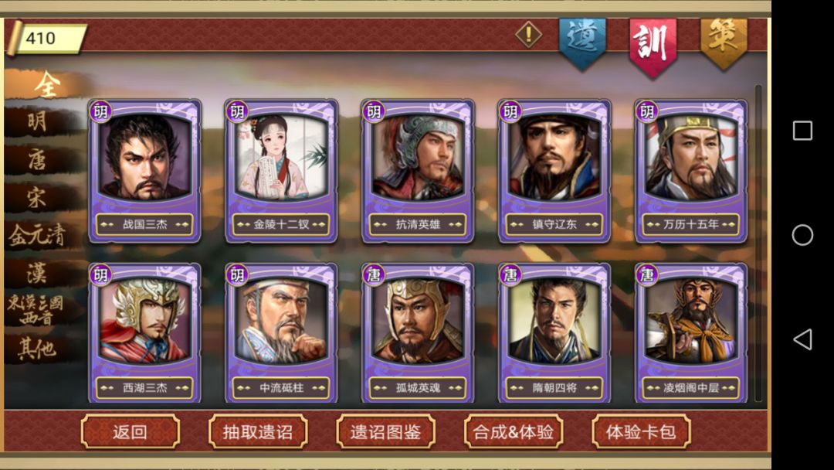Image resolution: width=834 pixels, height=470 pixels.
Task: Select the 凌烟阁中层 card
Action: [x=690, y=333]
